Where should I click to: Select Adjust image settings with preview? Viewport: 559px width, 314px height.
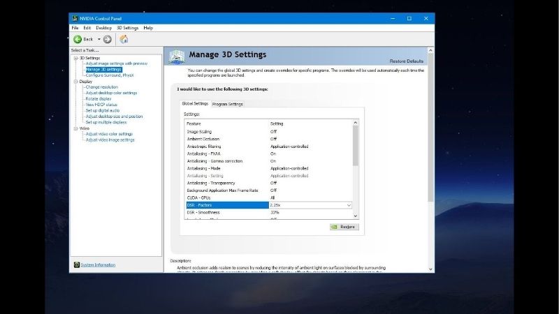click(x=117, y=63)
